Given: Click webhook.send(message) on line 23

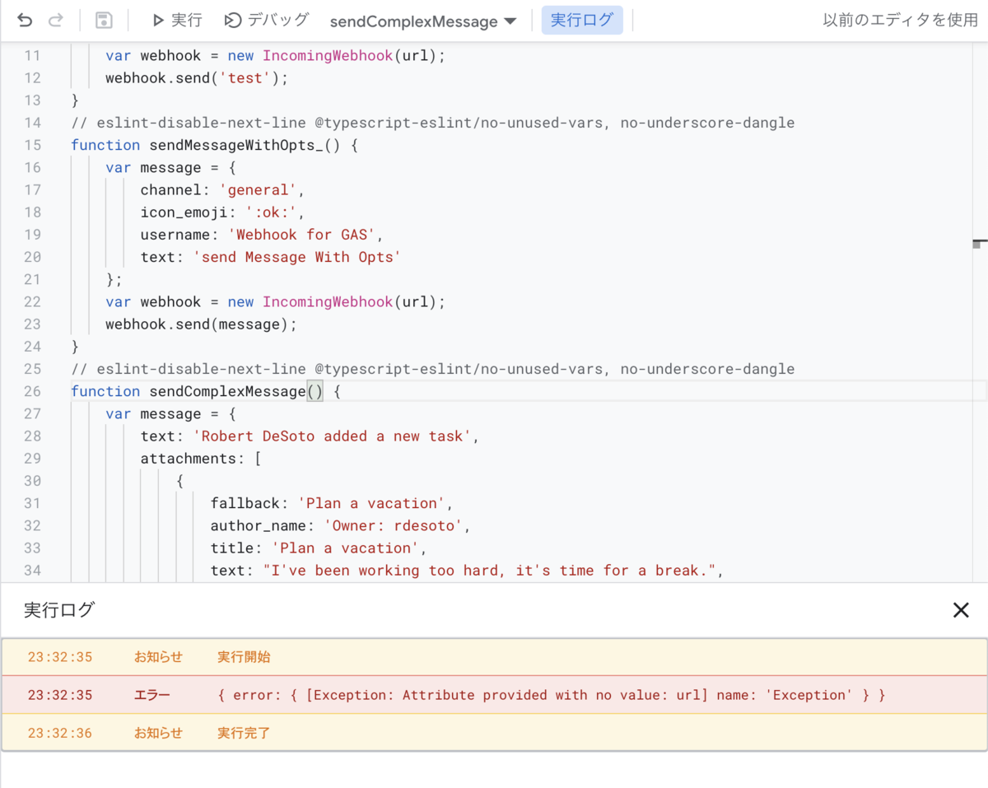Looking at the screenshot, I should pos(201,324).
